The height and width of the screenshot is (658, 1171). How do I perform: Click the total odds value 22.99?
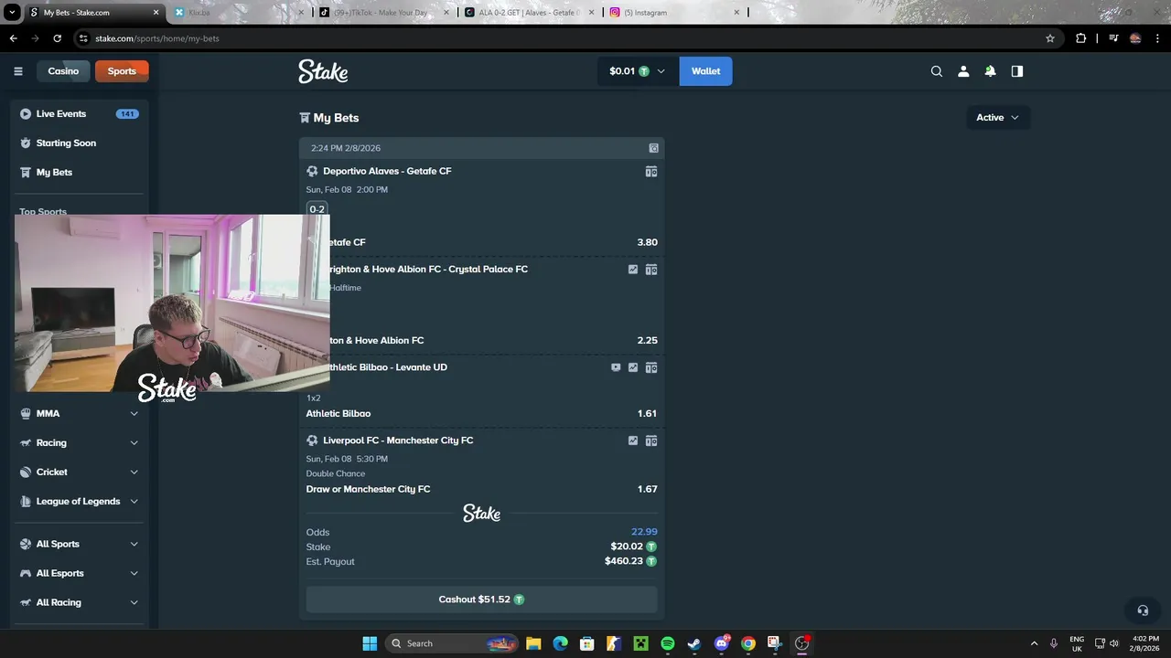tap(644, 532)
